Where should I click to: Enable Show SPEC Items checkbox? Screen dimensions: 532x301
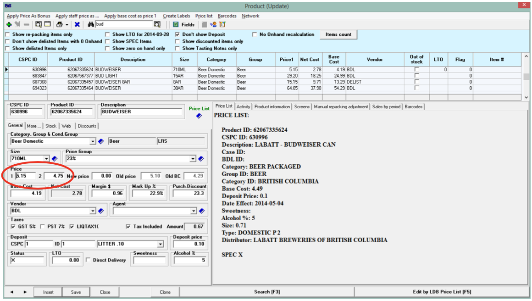(x=107, y=41)
